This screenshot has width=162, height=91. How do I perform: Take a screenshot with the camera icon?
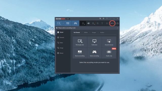pos(117,24)
